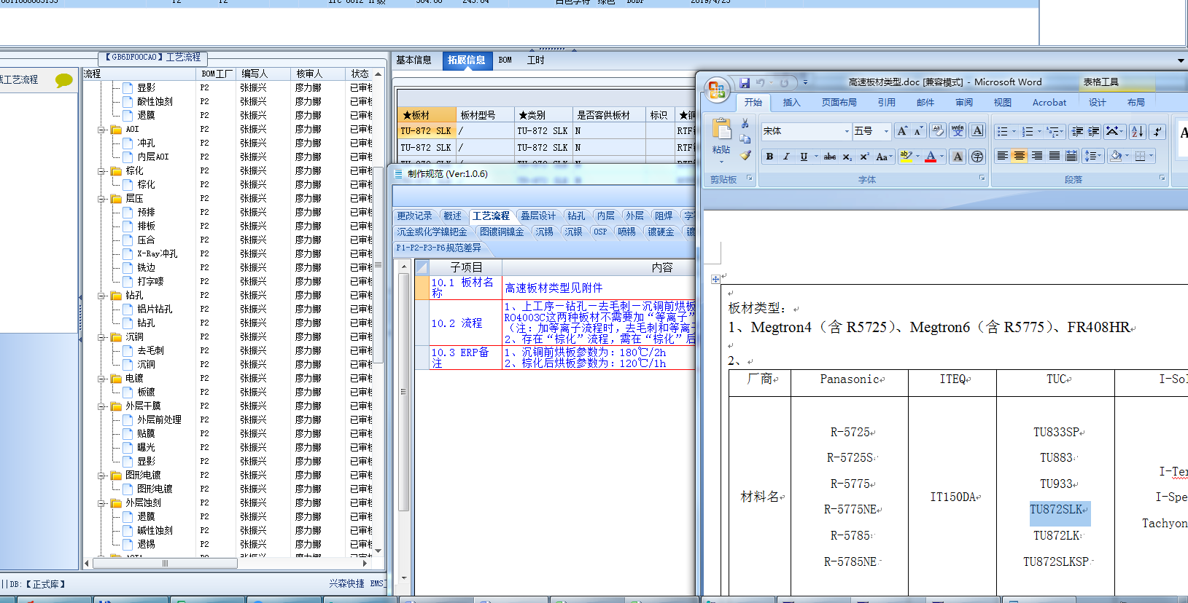Toggle Underline formatting in Word
Image resolution: width=1188 pixels, height=603 pixels.
click(x=804, y=157)
